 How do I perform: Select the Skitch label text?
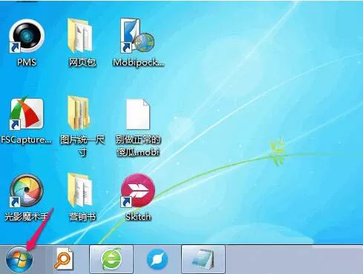[138, 217]
